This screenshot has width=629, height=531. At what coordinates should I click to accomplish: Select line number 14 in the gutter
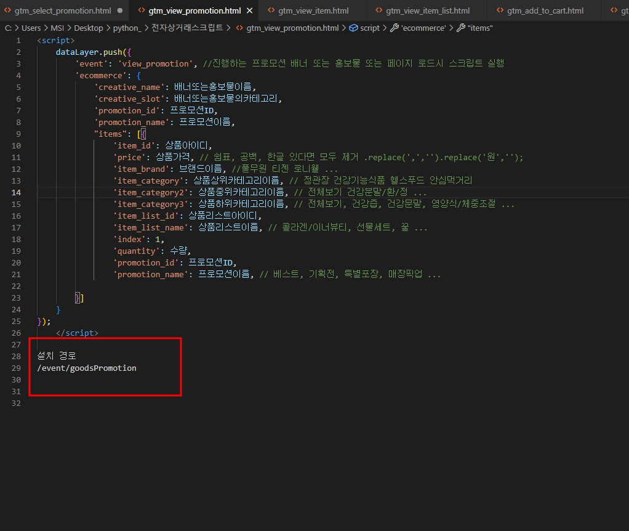click(x=16, y=193)
